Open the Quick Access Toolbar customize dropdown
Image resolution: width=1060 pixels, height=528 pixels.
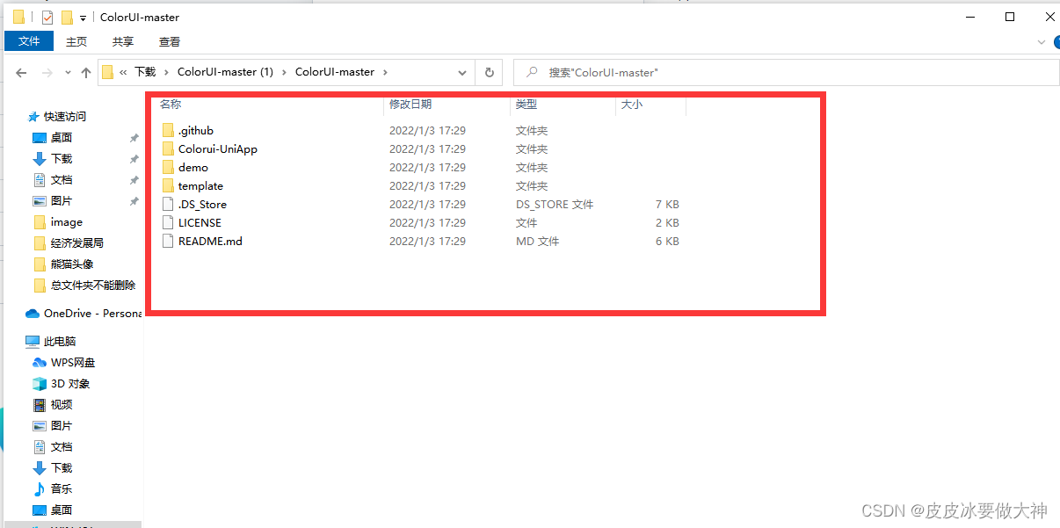[x=83, y=18]
